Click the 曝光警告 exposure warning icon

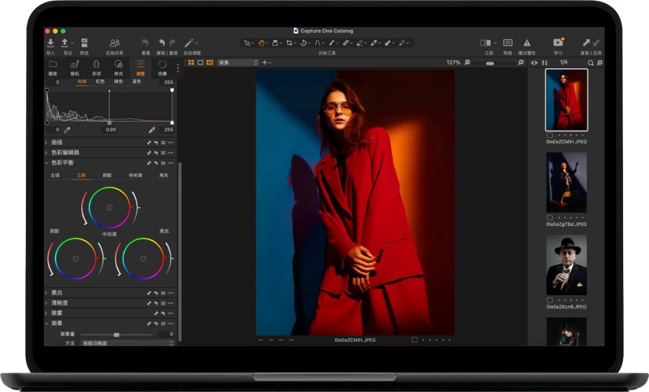tap(527, 42)
